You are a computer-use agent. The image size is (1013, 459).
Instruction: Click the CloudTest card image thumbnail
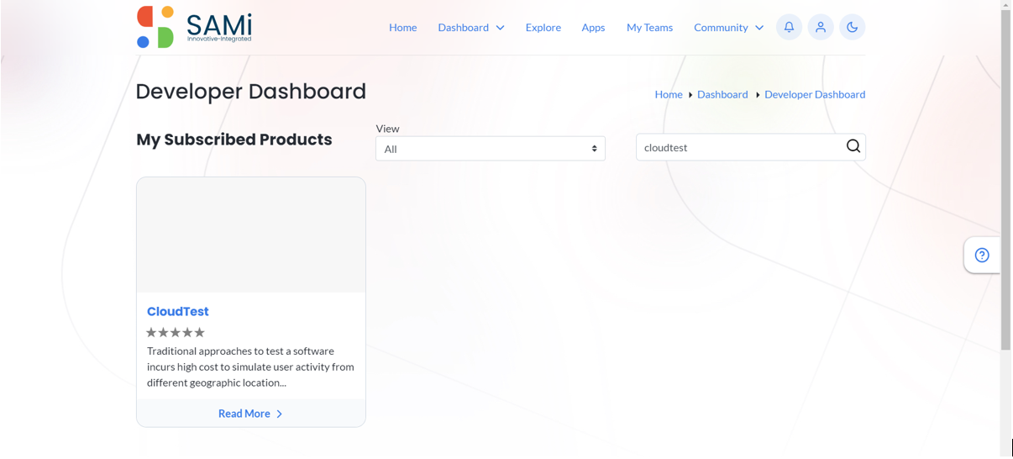[x=251, y=235]
